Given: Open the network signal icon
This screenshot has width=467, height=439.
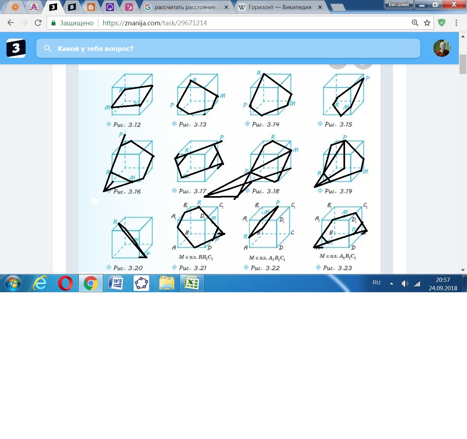Looking at the screenshot, I should [417, 284].
